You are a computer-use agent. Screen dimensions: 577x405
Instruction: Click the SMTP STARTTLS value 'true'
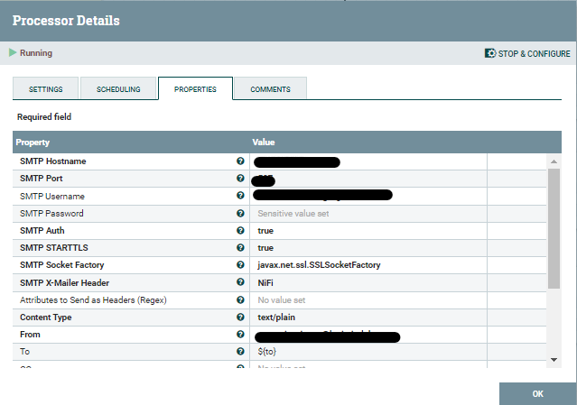(x=265, y=248)
